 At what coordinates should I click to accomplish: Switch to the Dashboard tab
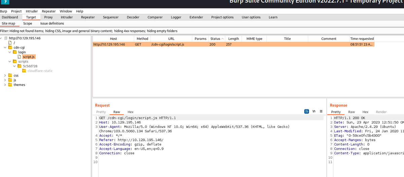click(x=10, y=17)
